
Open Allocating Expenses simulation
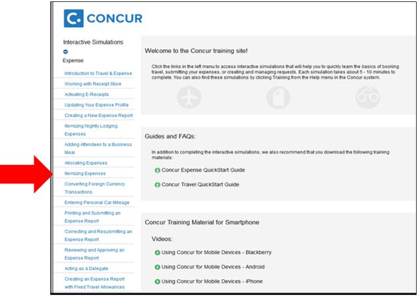point(86,163)
